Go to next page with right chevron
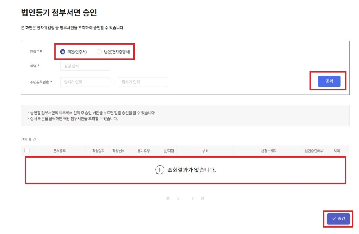Image resolution: width=359 pixels, height=234 pixels. (x=193, y=198)
